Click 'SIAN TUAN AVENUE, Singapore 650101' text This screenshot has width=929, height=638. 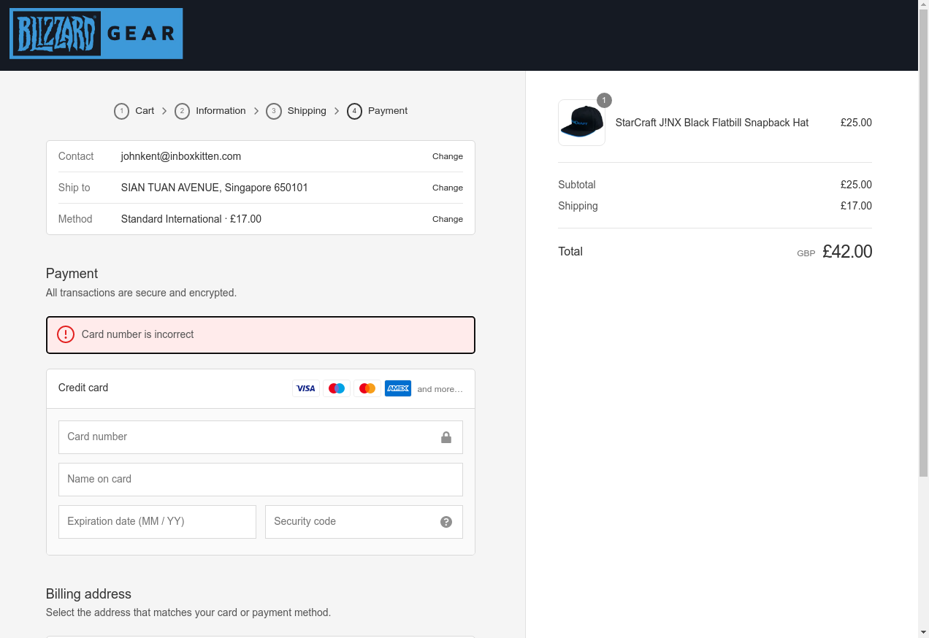pos(215,188)
